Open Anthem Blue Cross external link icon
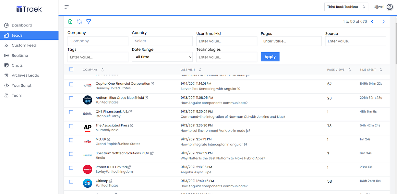This screenshot has height=194, width=397. (146, 98)
